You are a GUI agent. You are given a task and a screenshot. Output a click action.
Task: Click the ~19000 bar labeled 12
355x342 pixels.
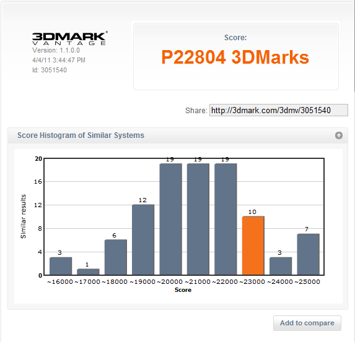[143, 240]
